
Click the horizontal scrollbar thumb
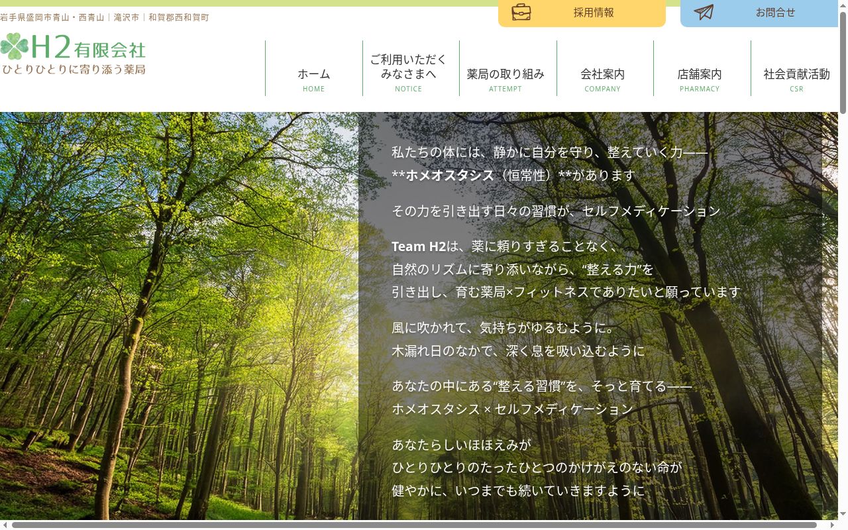pos(414,525)
